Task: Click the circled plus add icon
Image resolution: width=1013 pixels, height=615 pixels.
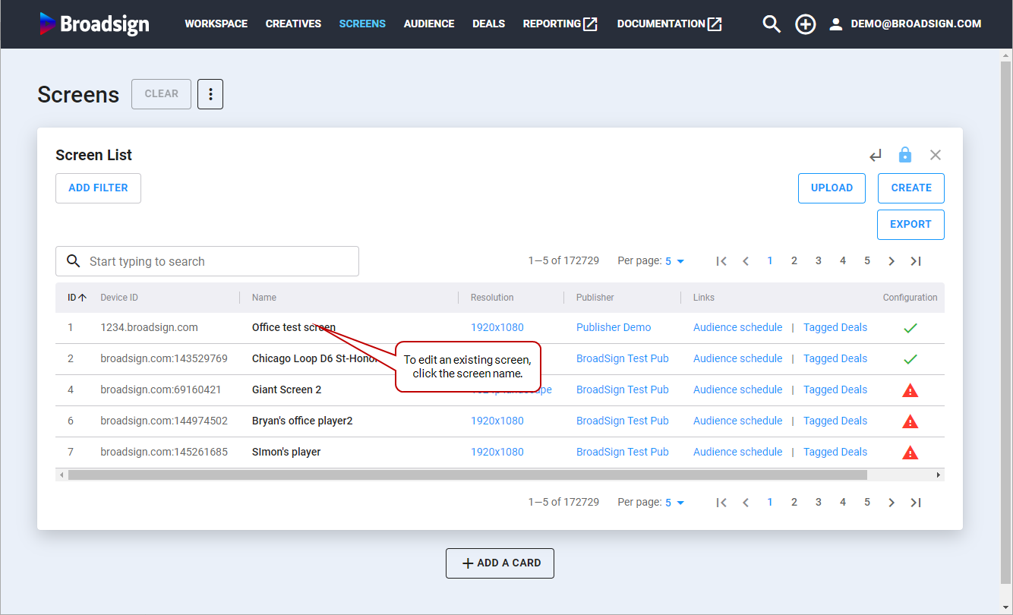Action: point(805,24)
